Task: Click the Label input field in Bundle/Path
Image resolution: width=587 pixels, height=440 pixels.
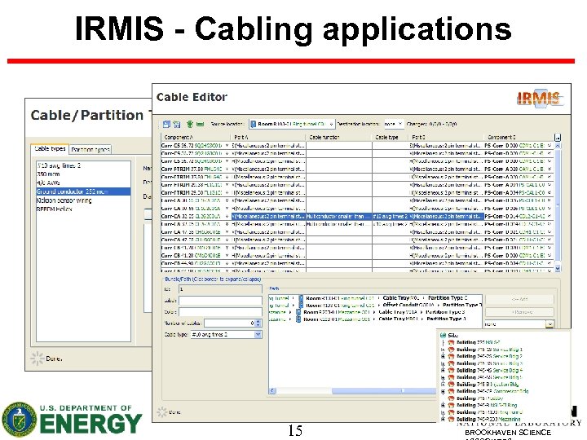Action: point(220,301)
